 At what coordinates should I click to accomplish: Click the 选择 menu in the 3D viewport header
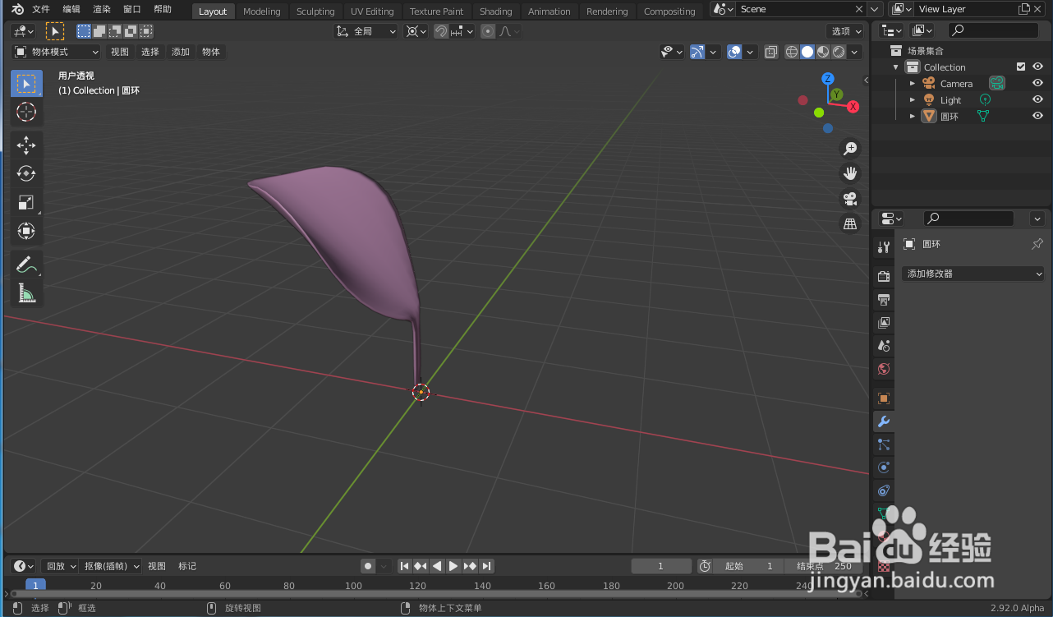[149, 51]
